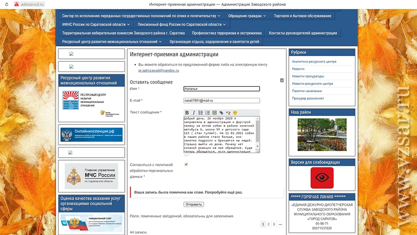
Task: Open Организация отдыха, оздоровления и занятости детей
Action: pos(214,42)
